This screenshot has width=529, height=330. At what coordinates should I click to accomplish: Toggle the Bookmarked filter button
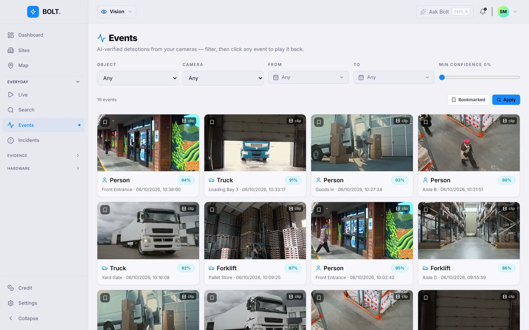pos(468,100)
